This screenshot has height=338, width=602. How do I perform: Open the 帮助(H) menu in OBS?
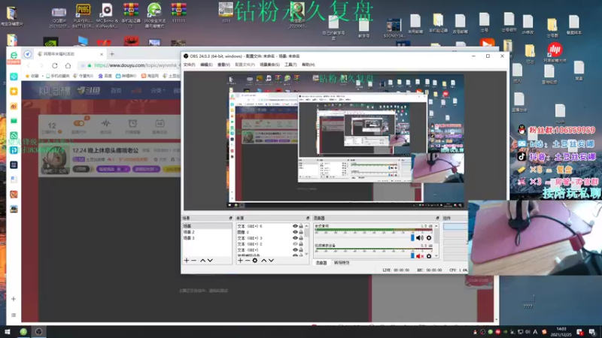coord(309,65)
